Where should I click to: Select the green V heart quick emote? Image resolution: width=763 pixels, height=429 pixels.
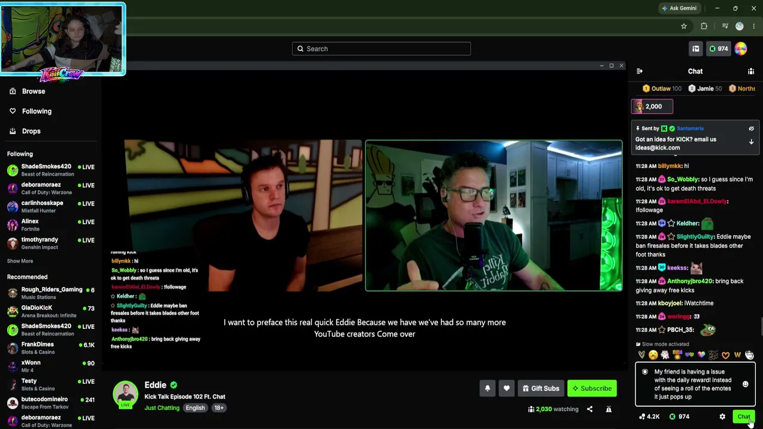(641, 355)
